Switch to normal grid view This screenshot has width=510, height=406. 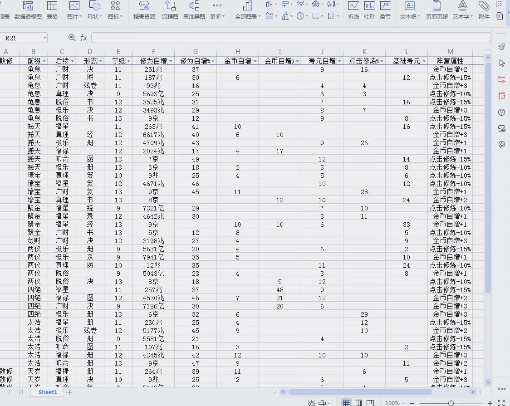(346, 403)
